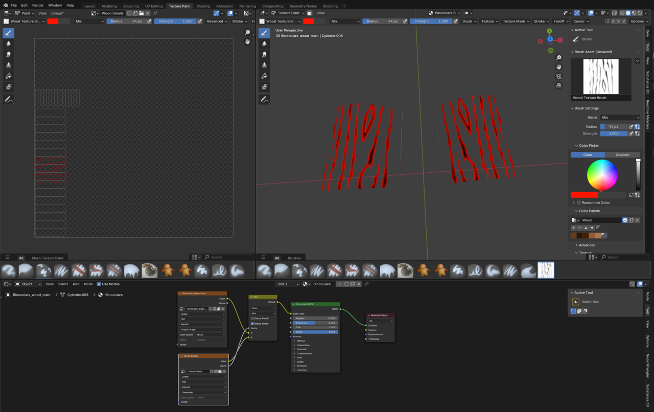Screen dimensions: 654x412
Task: Select the Soften tool in image editor
Action: 9,43
